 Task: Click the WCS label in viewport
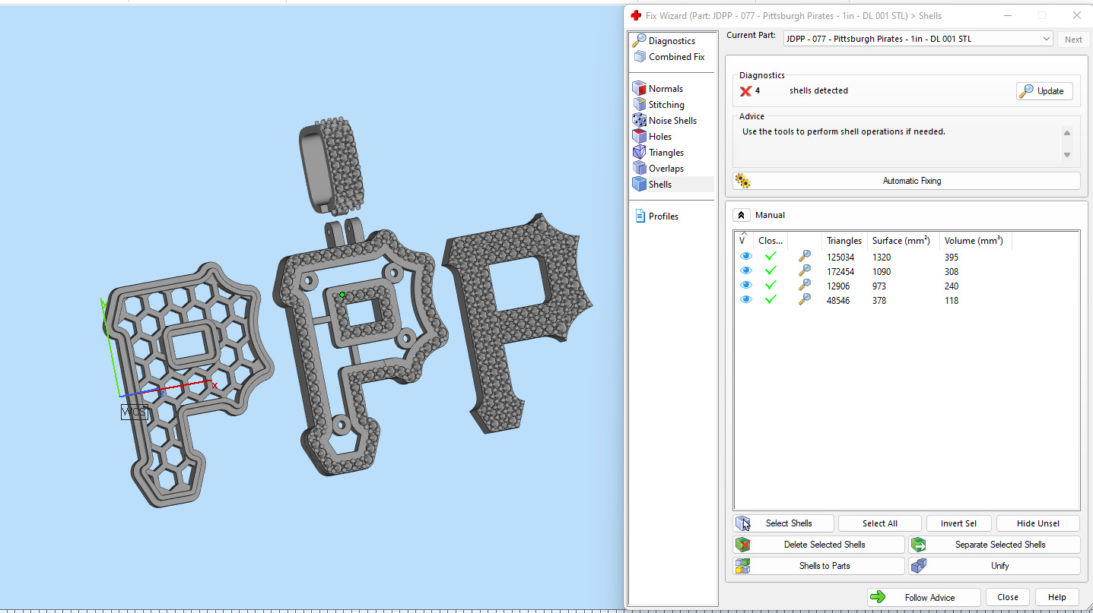point(134,412)
